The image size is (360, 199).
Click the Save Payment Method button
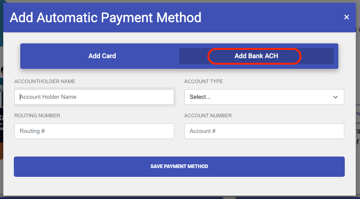point(179,167)
